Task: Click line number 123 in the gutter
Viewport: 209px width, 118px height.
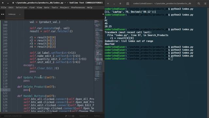Action: coord(5,96)
